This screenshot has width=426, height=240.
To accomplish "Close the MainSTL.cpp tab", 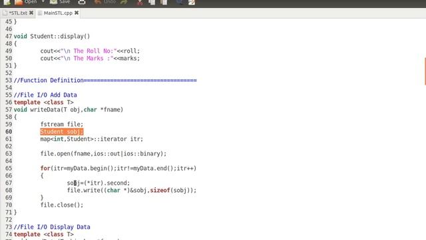I will 77,13.
